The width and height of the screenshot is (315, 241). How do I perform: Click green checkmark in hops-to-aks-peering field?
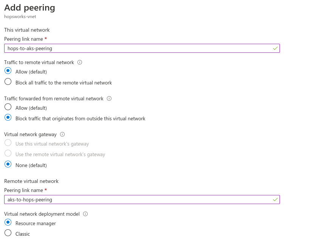tap(275, 48)
